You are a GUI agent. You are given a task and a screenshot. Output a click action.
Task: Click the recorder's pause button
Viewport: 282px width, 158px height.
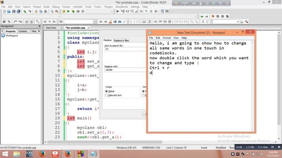coord(272,147)
